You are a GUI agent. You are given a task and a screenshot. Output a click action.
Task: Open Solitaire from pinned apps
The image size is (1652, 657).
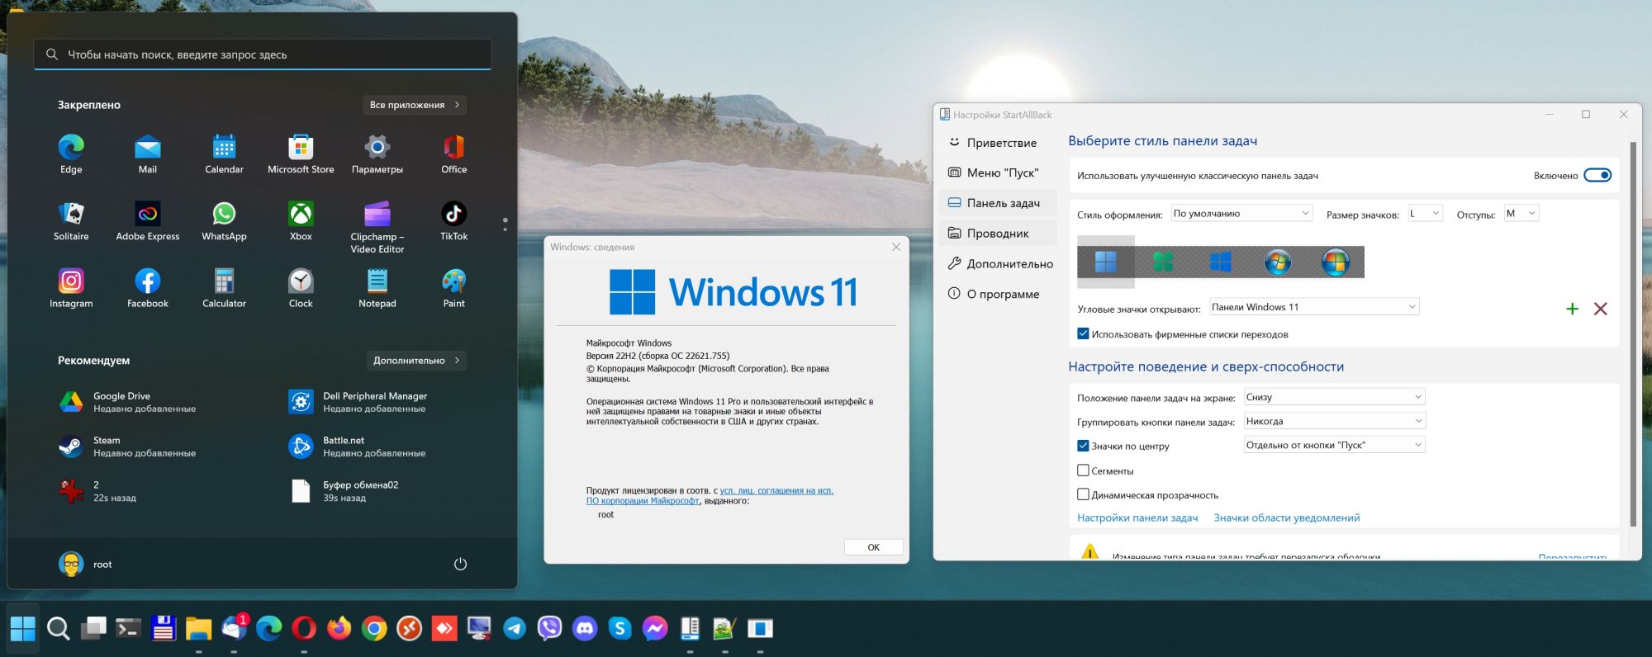tap(71, 221)
